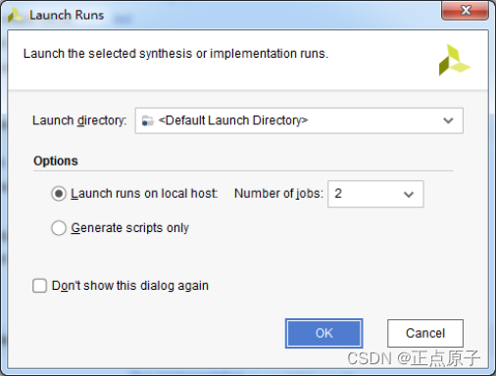The width and height of the screenshot is (496, 376).
Task: Select Generate scripts only radio button
Action: 59,228
